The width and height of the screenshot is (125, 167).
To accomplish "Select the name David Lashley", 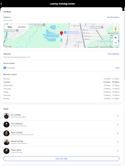I will 17,141.
